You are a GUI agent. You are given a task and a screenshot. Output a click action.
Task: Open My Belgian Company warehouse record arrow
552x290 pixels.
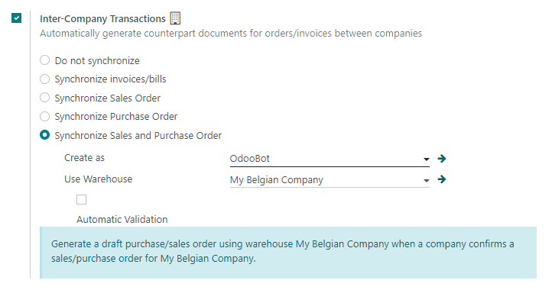441,179
